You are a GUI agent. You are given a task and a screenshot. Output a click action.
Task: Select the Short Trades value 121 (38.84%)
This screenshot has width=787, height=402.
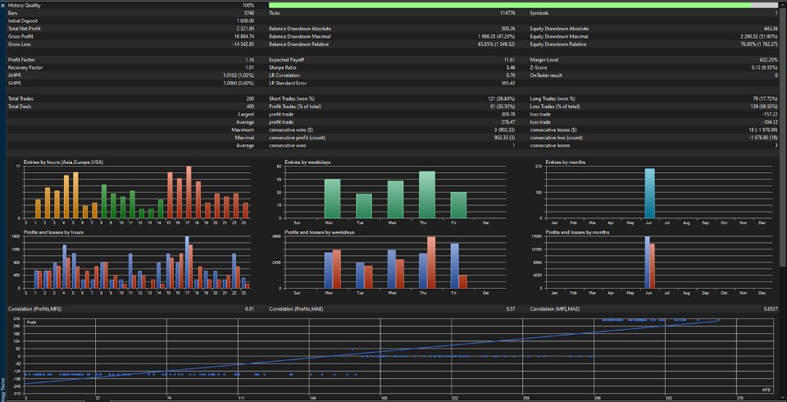500,99
